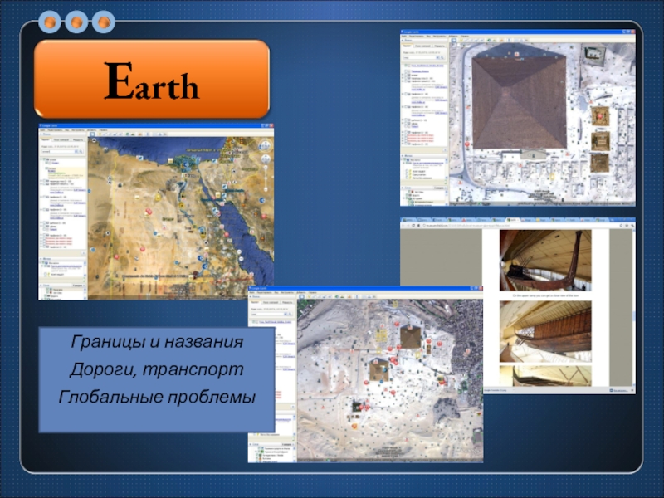
Task: Click the add polygon icon in pyramid close-up window
Action: [466, 40]
